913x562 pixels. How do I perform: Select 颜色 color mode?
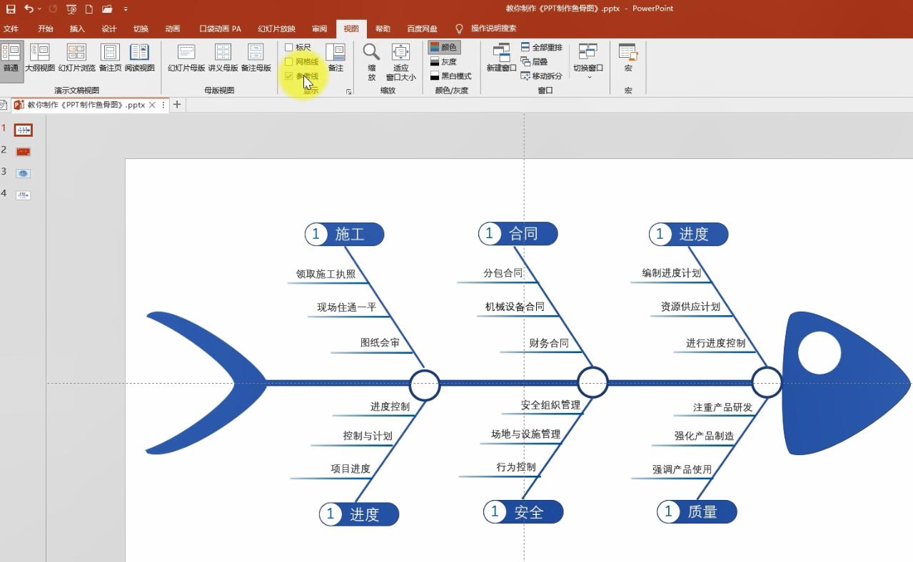click(x=444, y=47)
